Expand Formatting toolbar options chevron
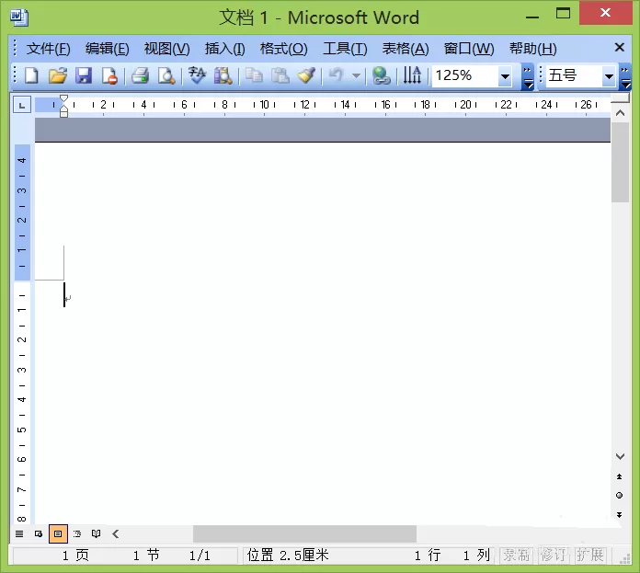The height and width of the screenshot is (573, 640). [625, 76]
